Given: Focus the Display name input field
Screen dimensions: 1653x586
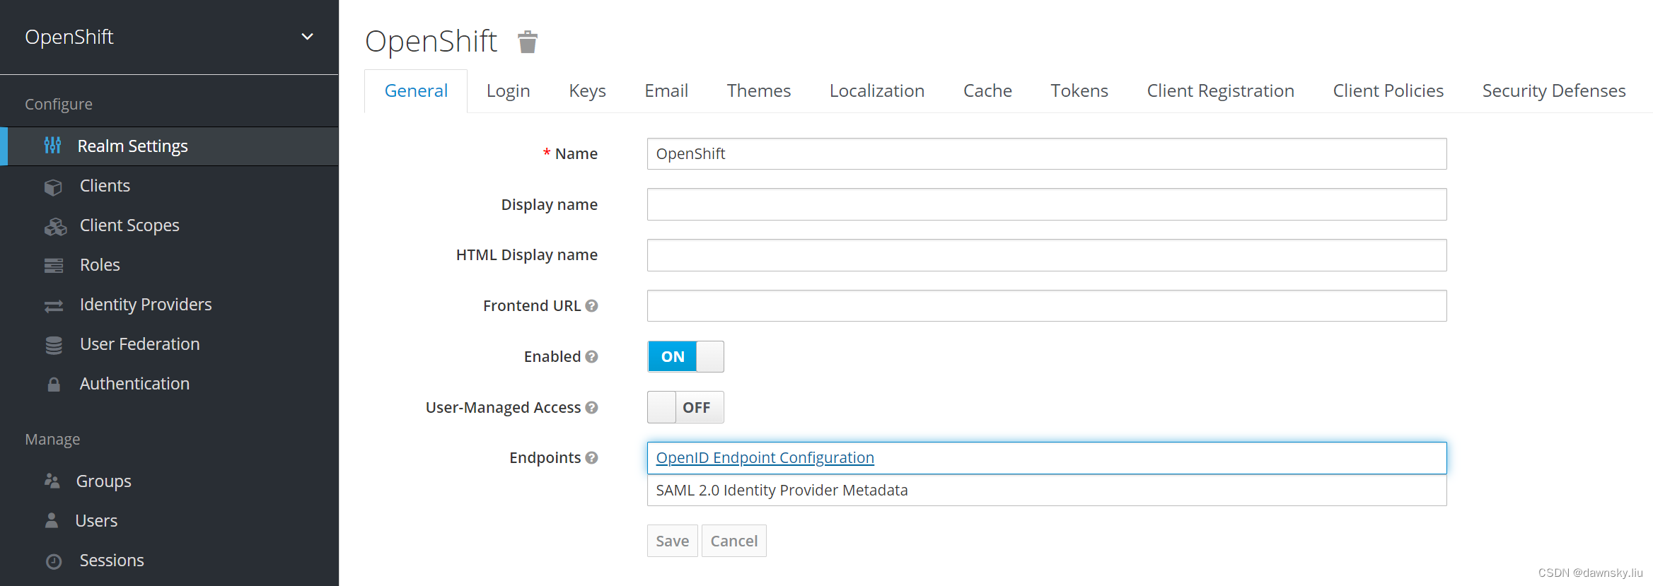Looking at the screenshot, I should [1047, 204].
